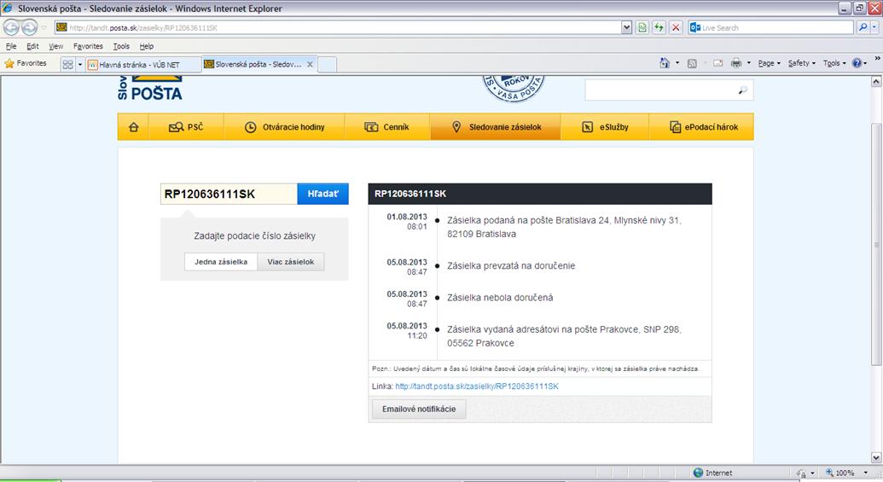Click the red stop loading icon
The width and height of the screenshot is (883, 482).
[x=676, y=27]
